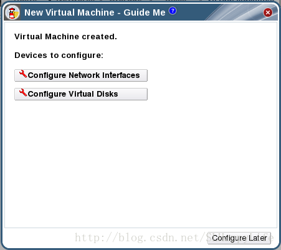Click the 'New Virtual Machine - Guide Me' title

95,12
